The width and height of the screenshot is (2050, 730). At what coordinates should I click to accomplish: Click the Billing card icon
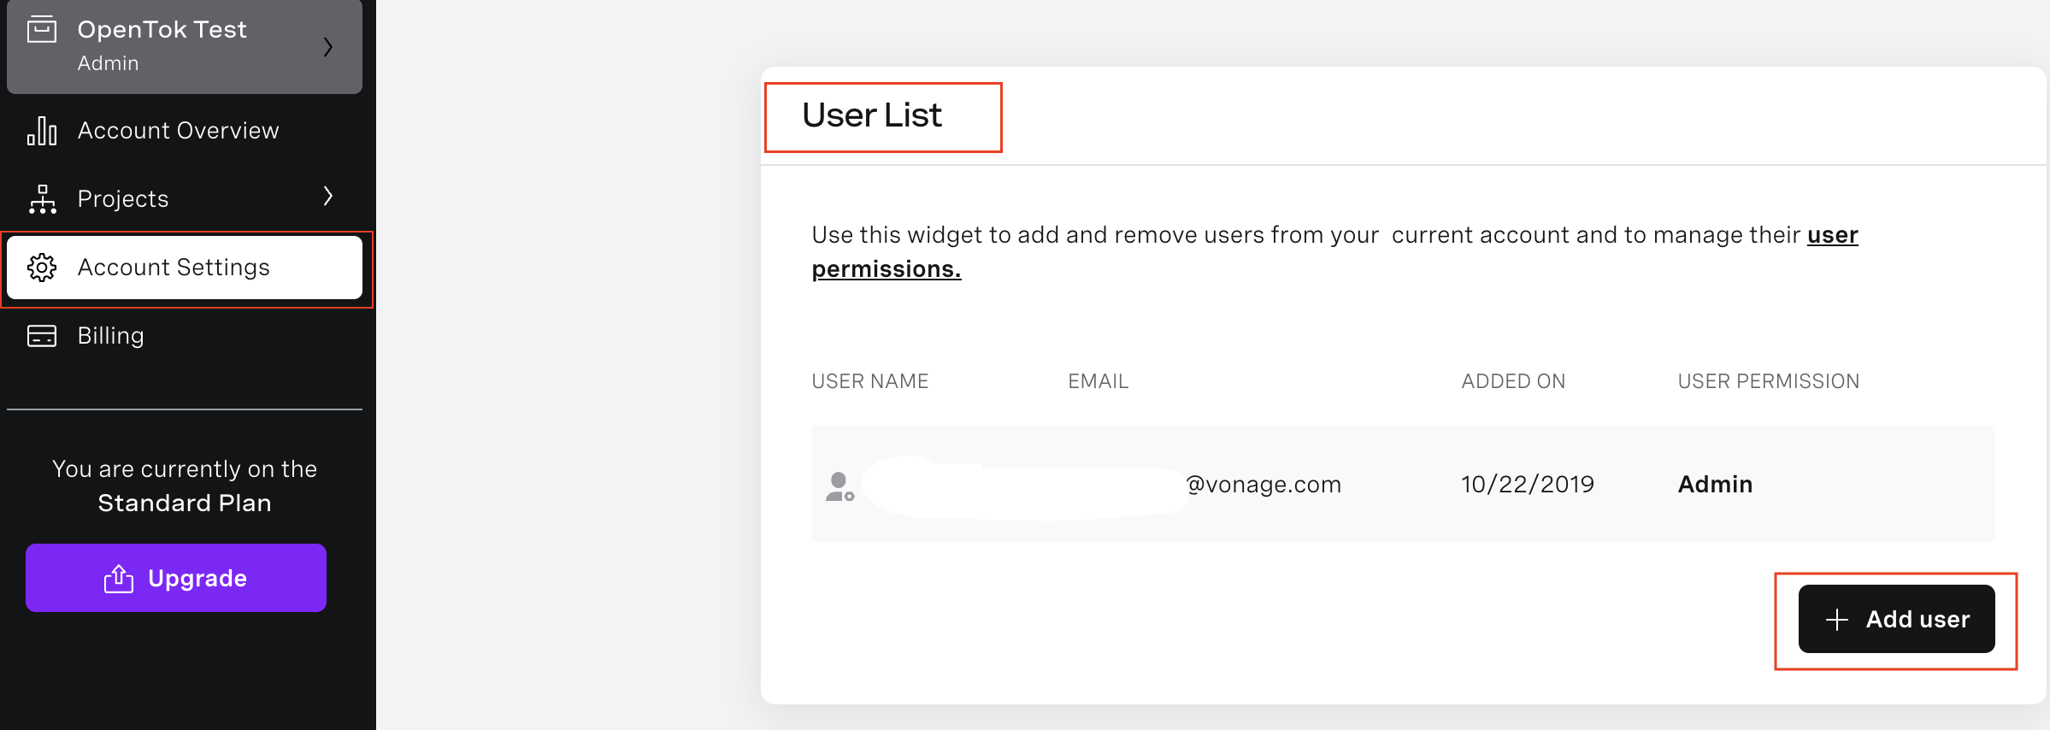(42, 336)
